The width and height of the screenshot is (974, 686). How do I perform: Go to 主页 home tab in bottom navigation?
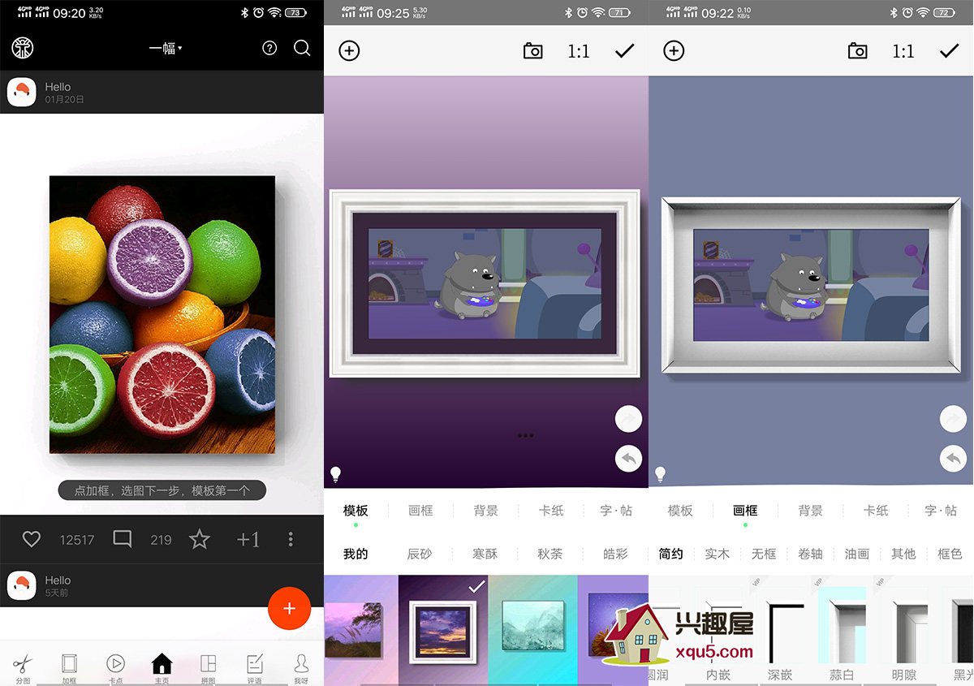point(162,667)
